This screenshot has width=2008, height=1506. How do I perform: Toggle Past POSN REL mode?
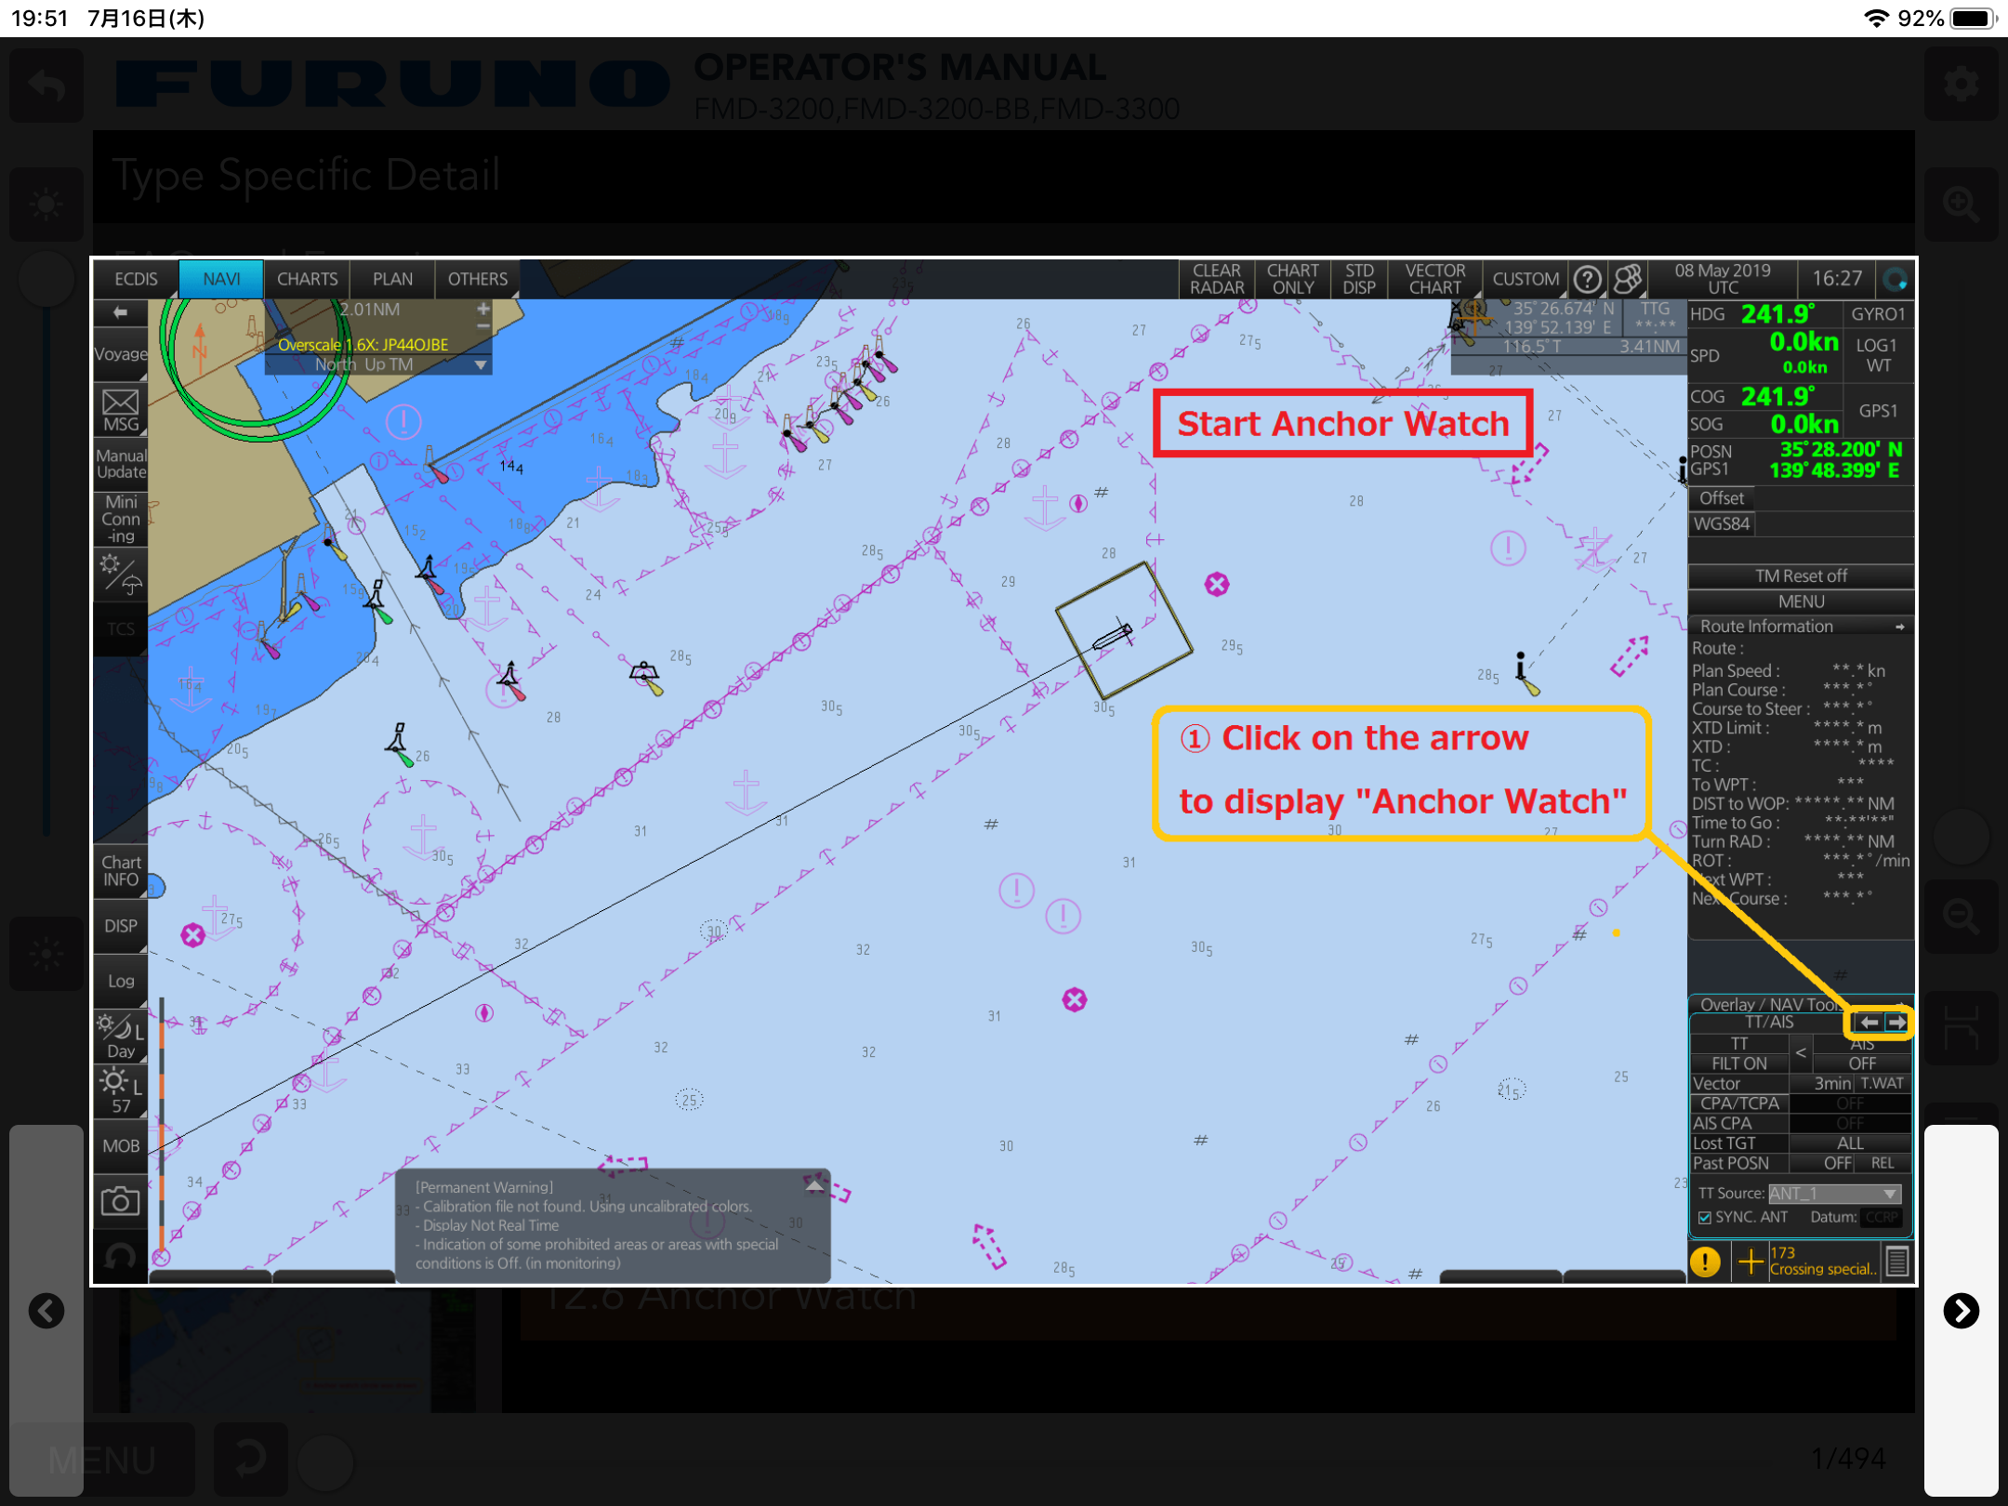pyautogui.click(x=1882, y=1163)
